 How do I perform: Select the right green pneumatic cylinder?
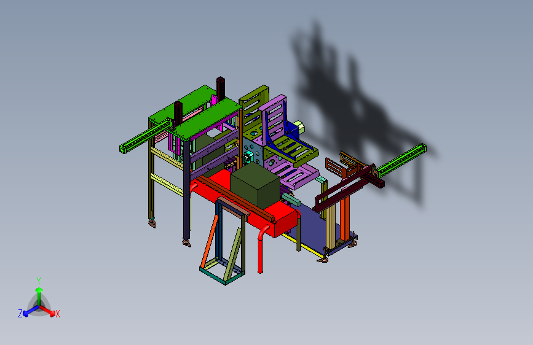pyautogui.click(x=401, y=160)
